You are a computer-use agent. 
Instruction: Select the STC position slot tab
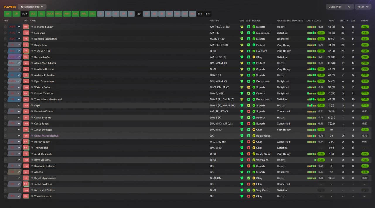[92, 14]
